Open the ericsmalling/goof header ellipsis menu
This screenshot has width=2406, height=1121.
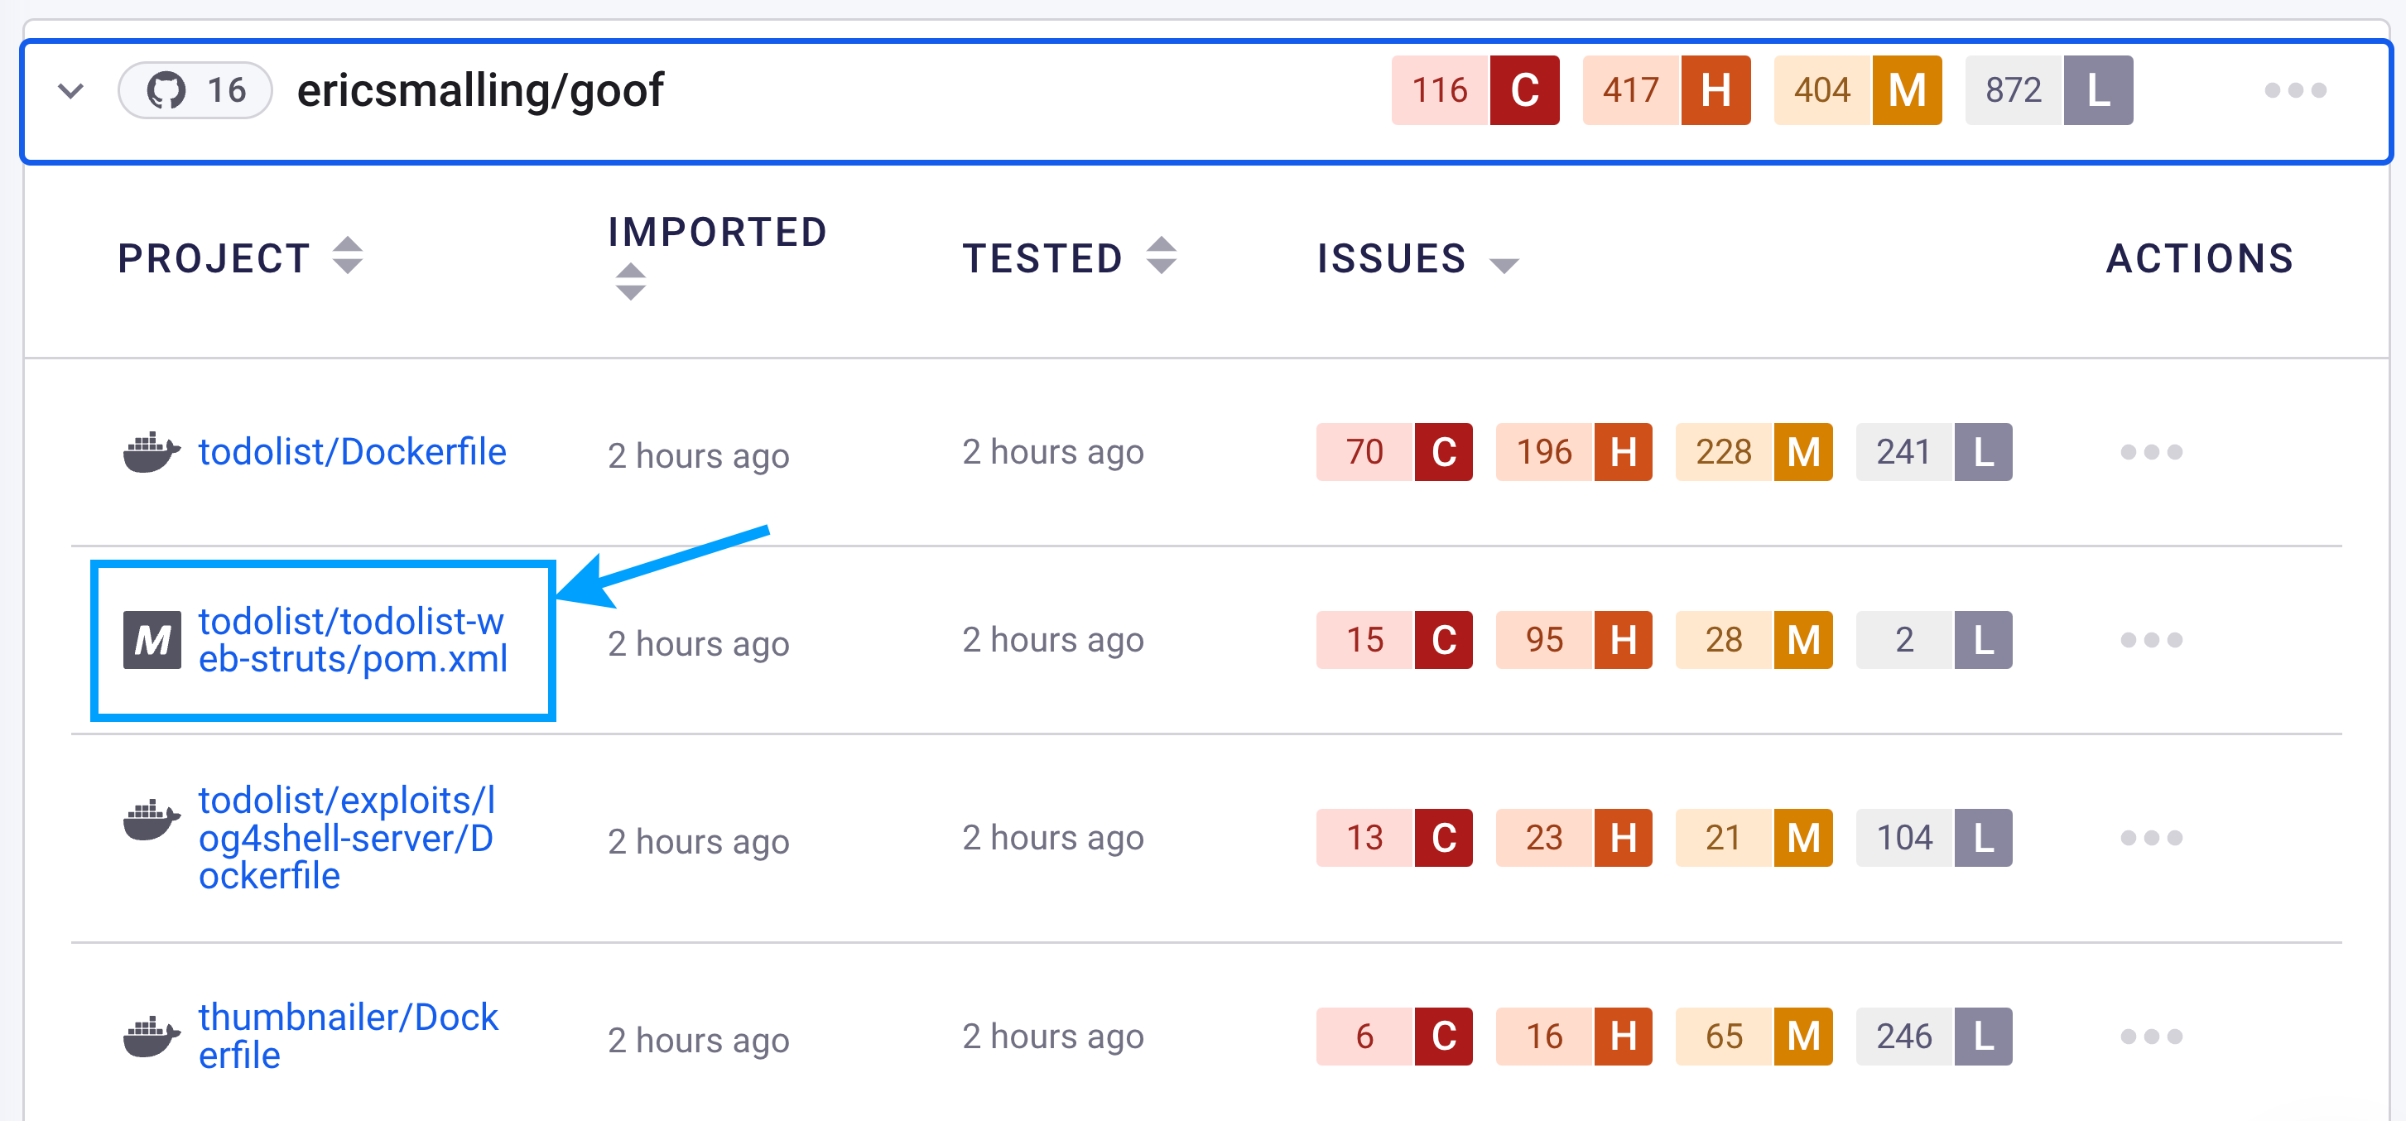tap(2294, 90)
